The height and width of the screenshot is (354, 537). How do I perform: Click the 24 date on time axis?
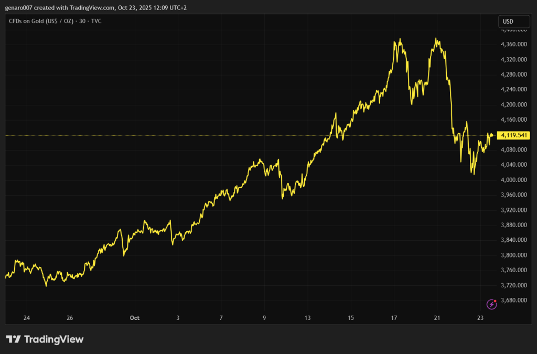click(x=27, y=318)
